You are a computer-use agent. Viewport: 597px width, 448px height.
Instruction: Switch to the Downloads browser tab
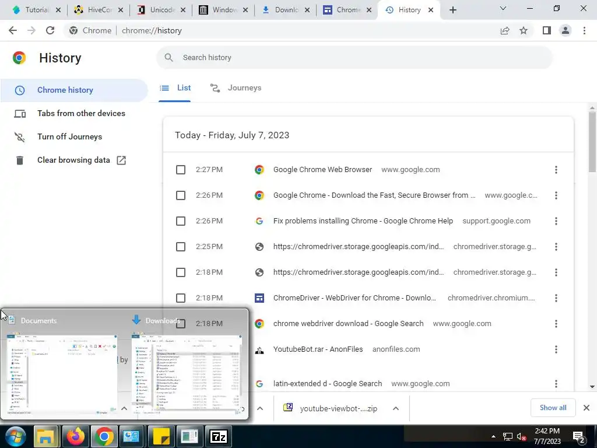pos(286,10)
